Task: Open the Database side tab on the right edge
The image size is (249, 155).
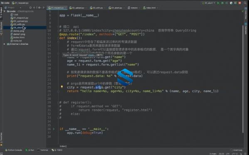Action: [246, 29]
